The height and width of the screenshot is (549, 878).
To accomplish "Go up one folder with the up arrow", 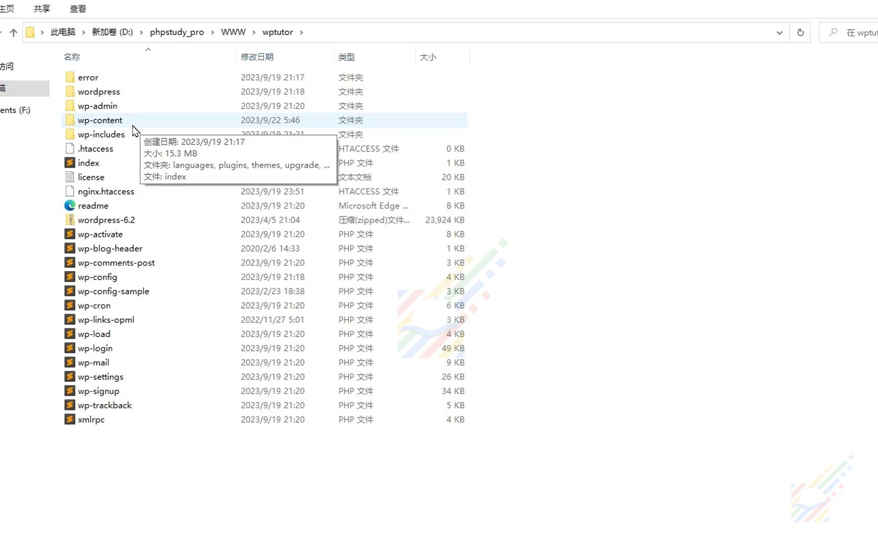I will 14,32.
